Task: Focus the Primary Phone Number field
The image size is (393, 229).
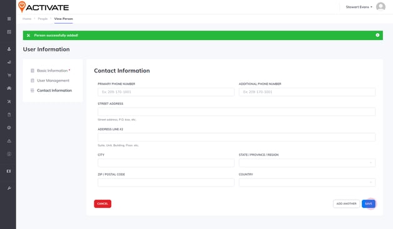Action: (166, 92)
